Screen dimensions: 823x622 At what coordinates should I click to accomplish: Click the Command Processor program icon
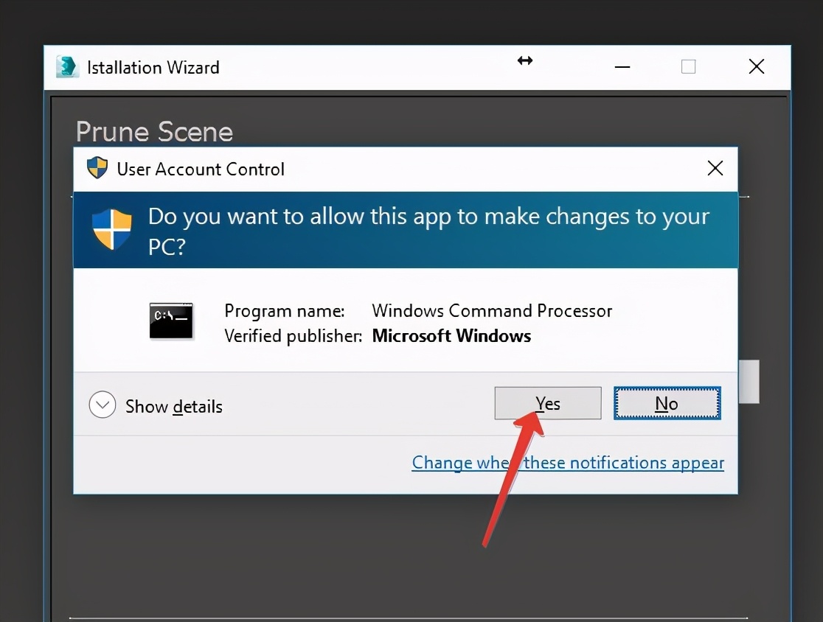click(x=171, y=321)
